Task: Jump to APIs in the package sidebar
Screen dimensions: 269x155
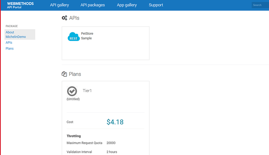Action: coord(9,42)
